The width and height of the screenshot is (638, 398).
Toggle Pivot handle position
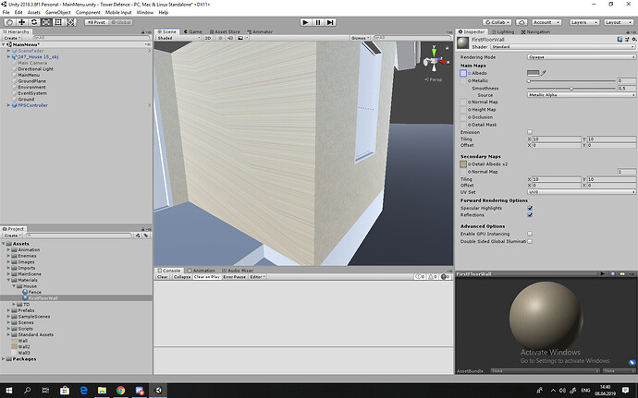[97, 22]
